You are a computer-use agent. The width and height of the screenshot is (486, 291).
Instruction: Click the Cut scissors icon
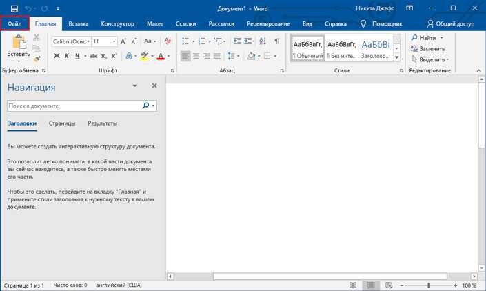[37, 37]
